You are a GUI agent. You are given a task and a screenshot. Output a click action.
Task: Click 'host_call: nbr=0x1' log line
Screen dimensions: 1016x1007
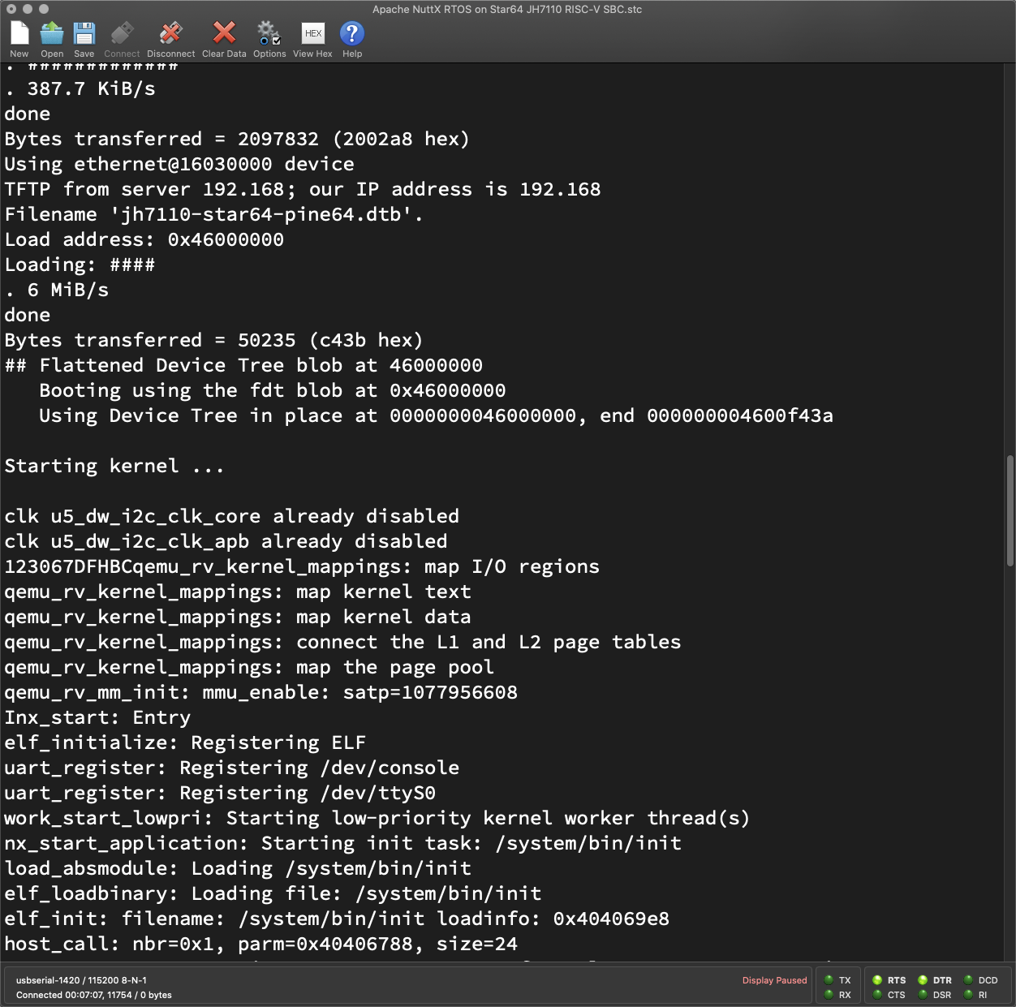point(261,945)
